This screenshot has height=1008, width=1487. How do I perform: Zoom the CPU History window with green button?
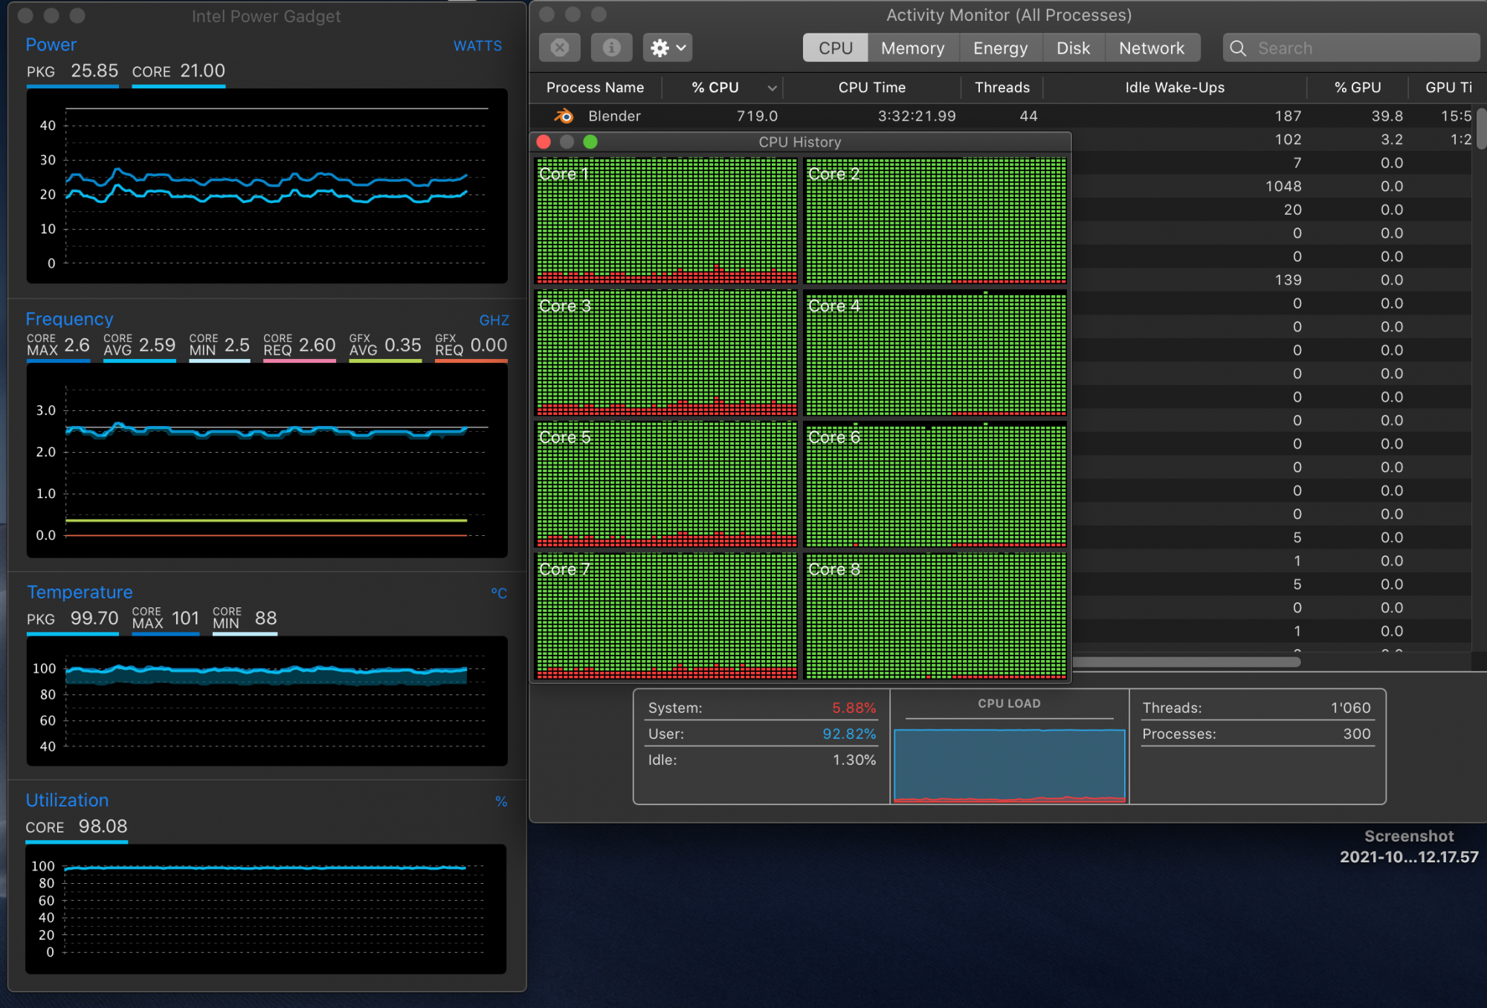point(590,142)
